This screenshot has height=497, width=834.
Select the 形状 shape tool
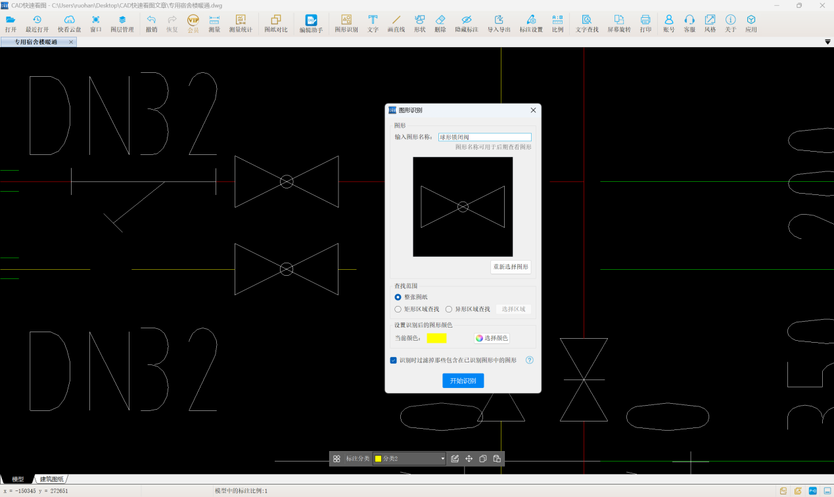[419, 24]
